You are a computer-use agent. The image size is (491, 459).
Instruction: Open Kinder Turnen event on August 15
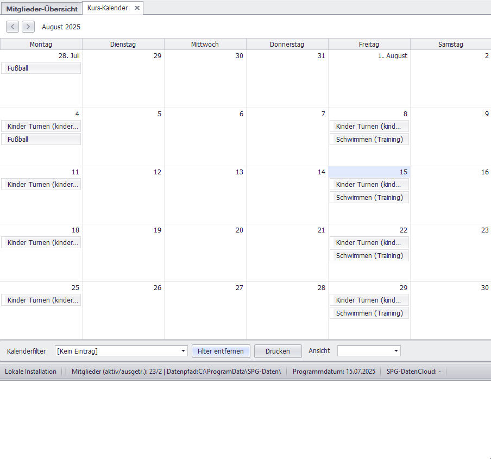tap(369, 185)
